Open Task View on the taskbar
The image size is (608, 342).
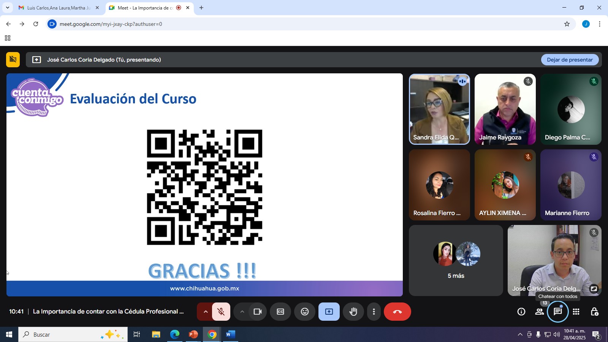click(x=137, y=334)
